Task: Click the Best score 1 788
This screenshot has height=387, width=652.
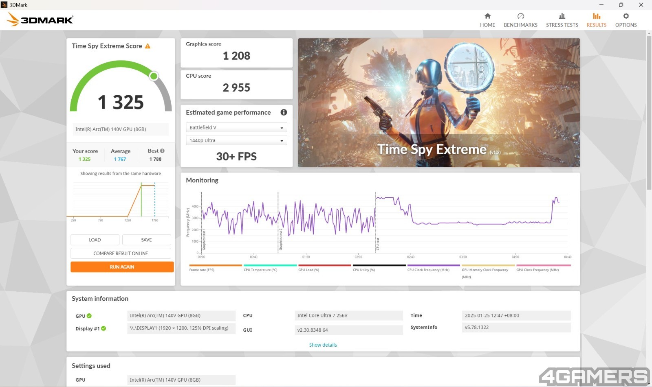Action: (x=155, y=159)
